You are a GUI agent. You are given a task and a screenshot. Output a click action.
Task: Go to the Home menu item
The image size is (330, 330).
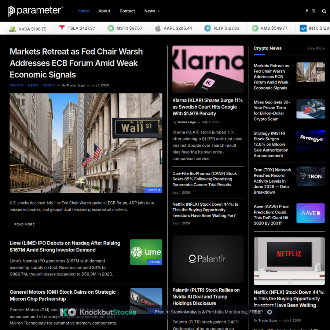(83, 11)
